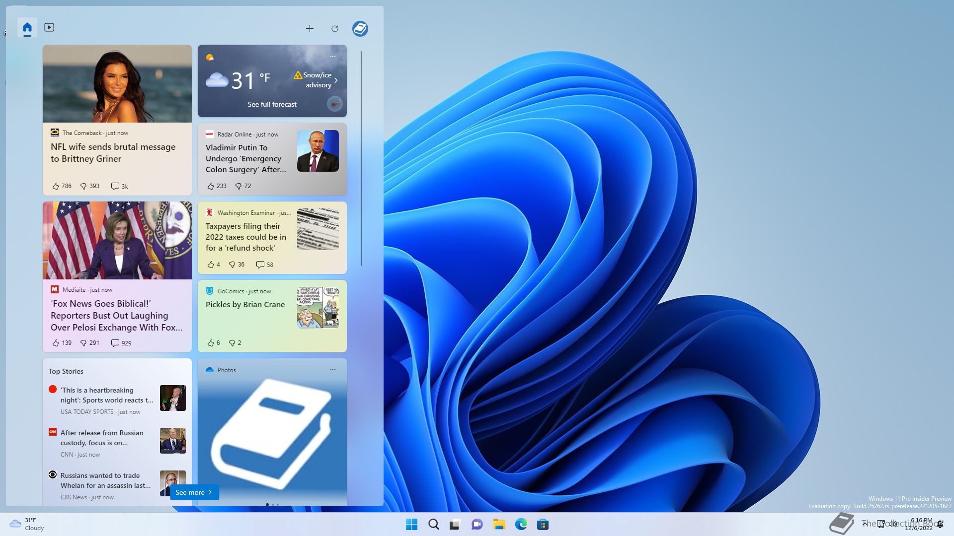Image resolution: width=954 pixels, height=536 pixels.
Task: Open comments on Brittney Griner story
Action: click(119, 186)
